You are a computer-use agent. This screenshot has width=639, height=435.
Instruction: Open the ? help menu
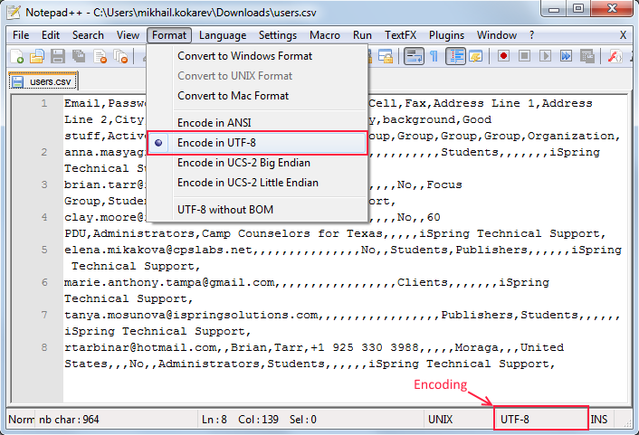pos(532,35)
